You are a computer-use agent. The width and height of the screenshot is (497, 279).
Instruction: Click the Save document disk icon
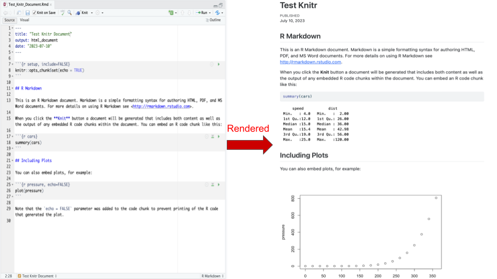coord(27,12)
